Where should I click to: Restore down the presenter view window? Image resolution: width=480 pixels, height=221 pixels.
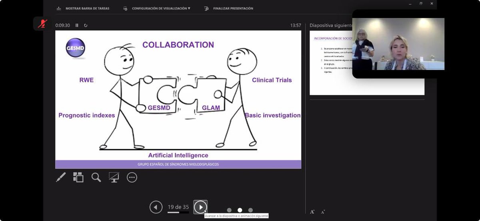(421, 4)
